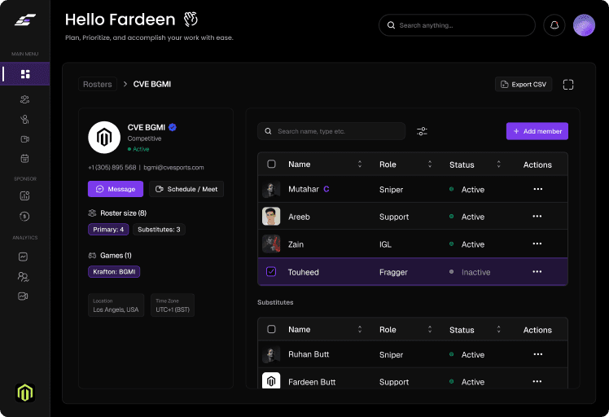
Task: Click the Location Los Angeles, USA box
Action: point(116,305)
